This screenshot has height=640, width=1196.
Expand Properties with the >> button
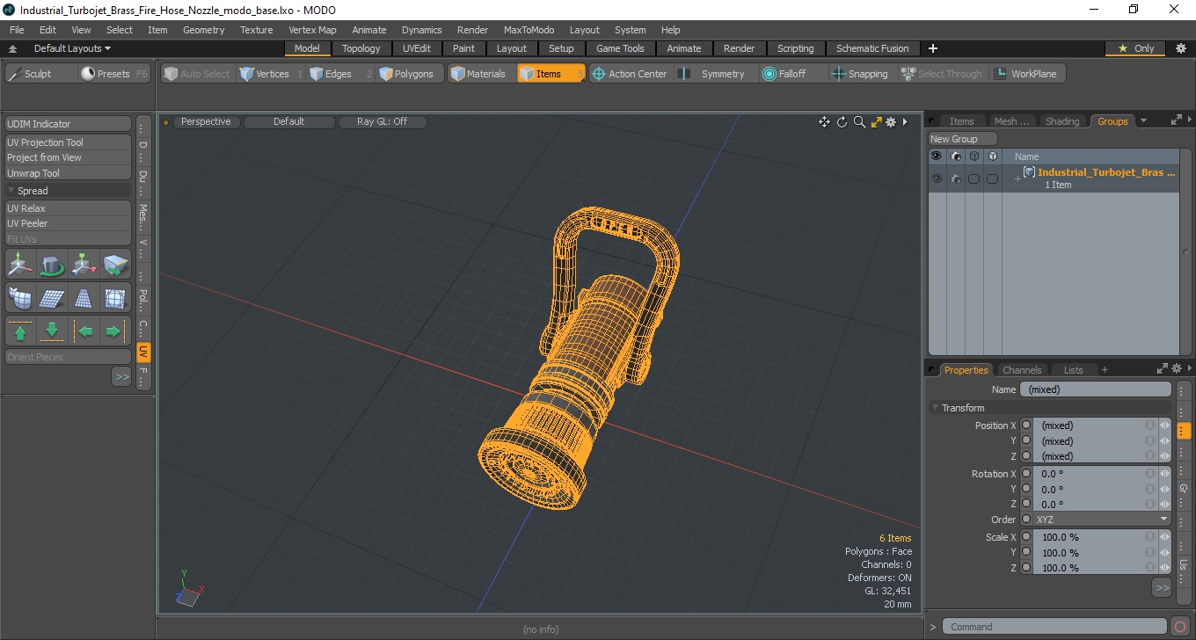tap(1162, 587)
